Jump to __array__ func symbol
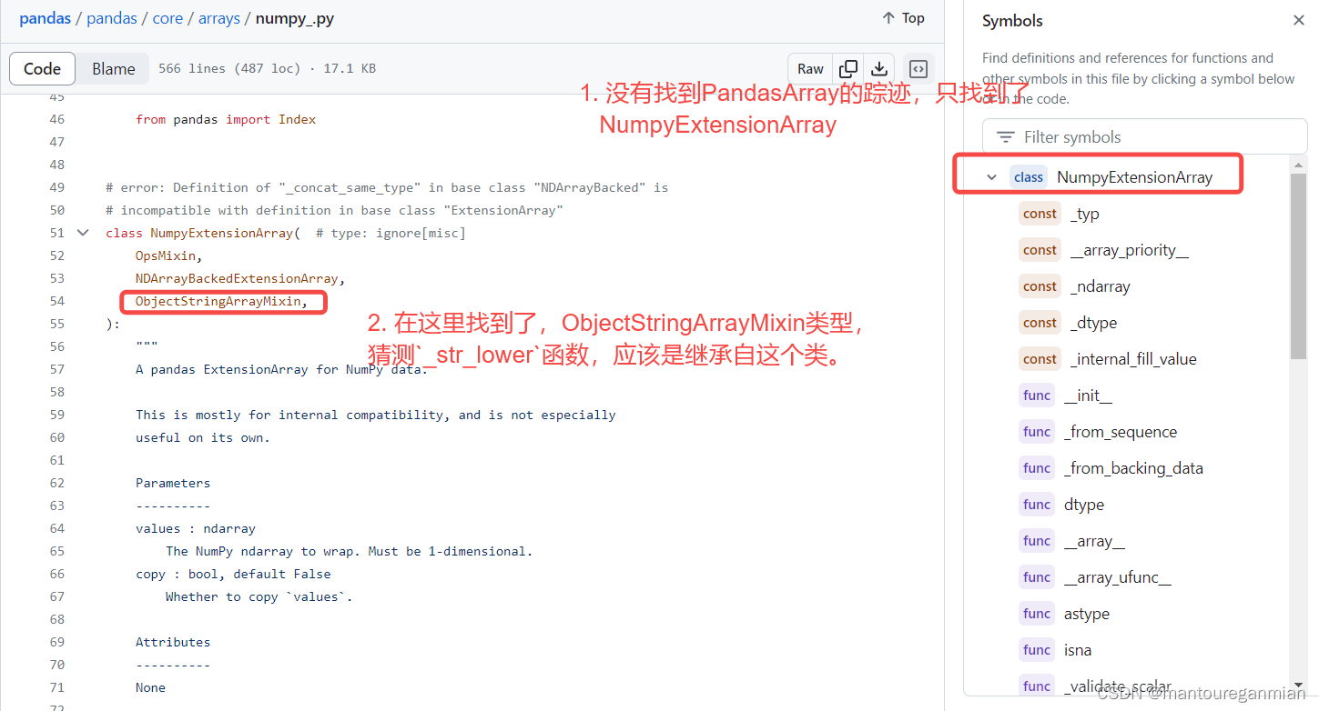 (x=1094, y=541)
